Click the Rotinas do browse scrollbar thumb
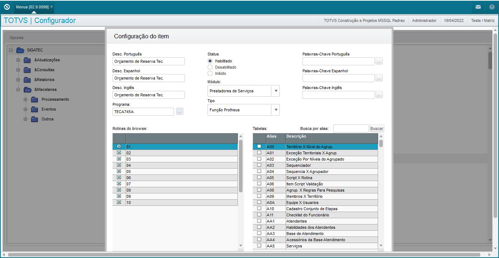The image size is (499, 258). click(241, 166)
